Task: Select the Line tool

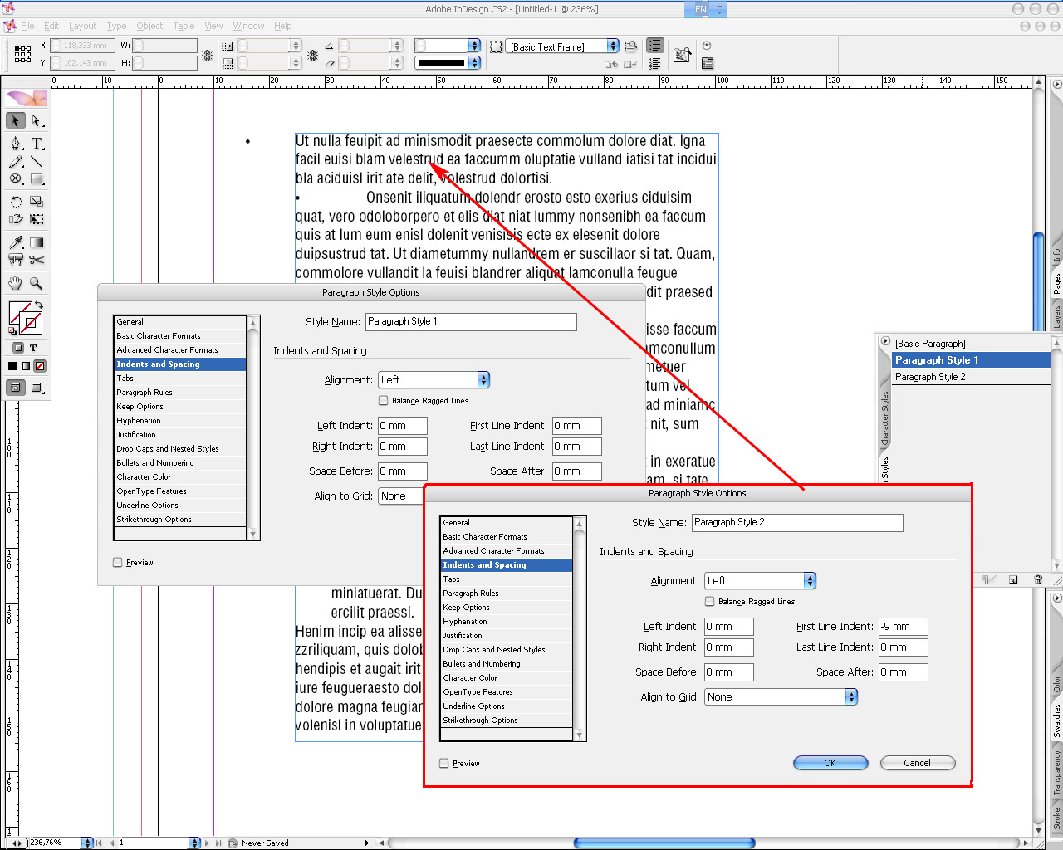Action: 37,162
